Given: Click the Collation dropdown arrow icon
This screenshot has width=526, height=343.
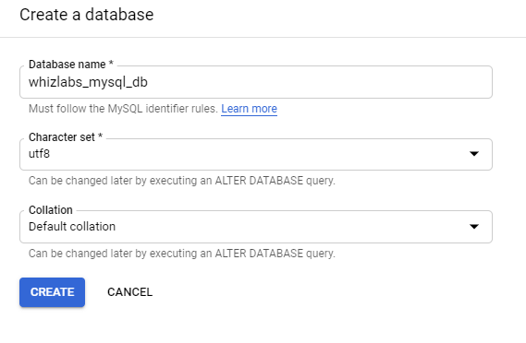Looking at the screenshot, I should coord(473,227).
